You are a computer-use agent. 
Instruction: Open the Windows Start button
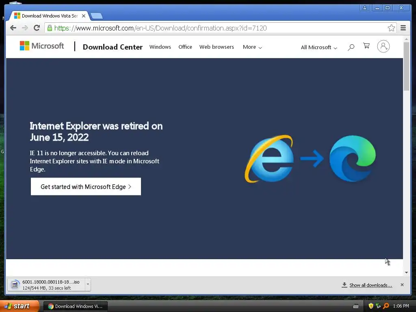tap(19, 306)
